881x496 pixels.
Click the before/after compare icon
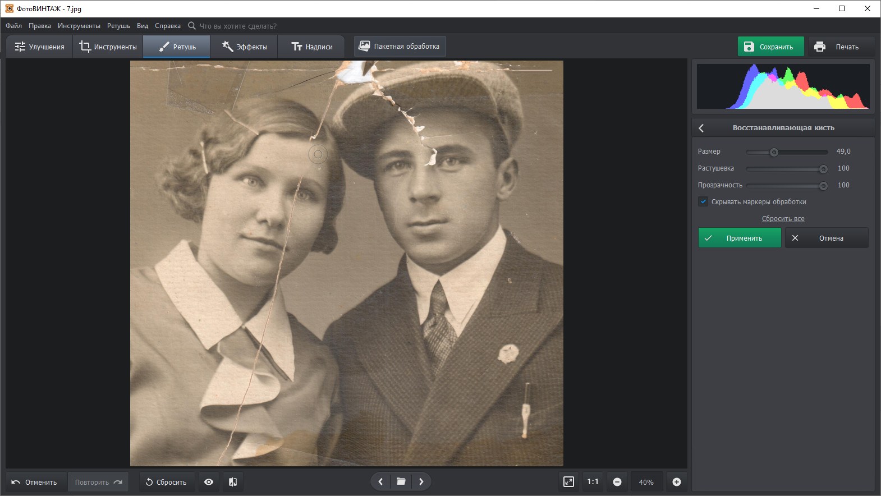(x=233, y=482)
